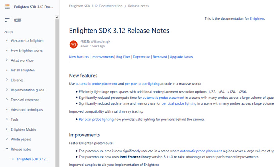Jump to the Bug Fixes anchor link
Viewport: 274px width, 167px height.
tap(123, 57)
